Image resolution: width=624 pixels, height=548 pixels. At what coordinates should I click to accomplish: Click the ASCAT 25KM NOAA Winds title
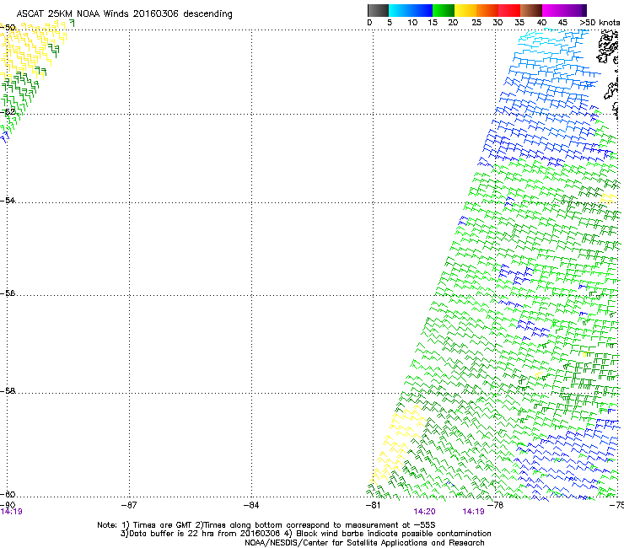(x=124, y=13)
